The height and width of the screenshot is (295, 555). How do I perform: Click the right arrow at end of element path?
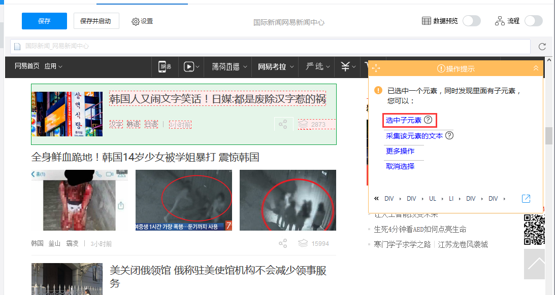click(504, 199)
